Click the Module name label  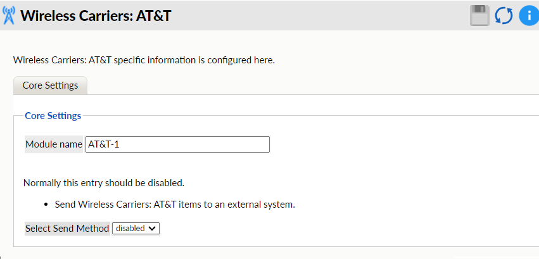coord(54,144)
